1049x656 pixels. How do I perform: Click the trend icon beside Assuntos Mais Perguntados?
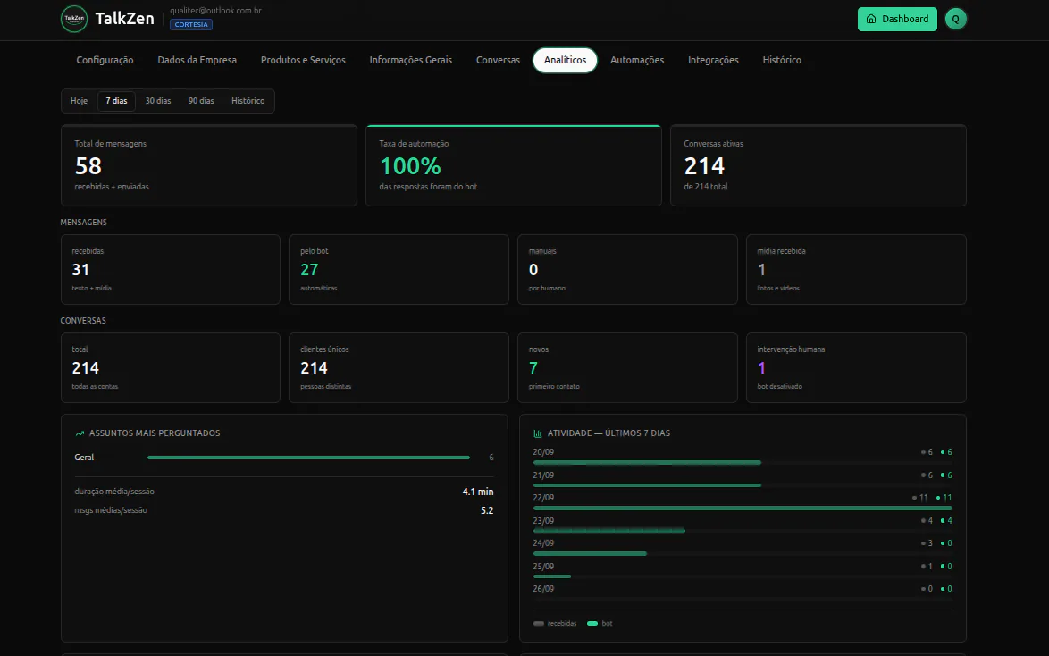[x=80, y=433]
